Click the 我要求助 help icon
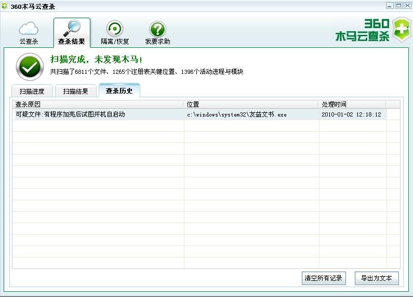The image size is (413, 297). point(157,29)
